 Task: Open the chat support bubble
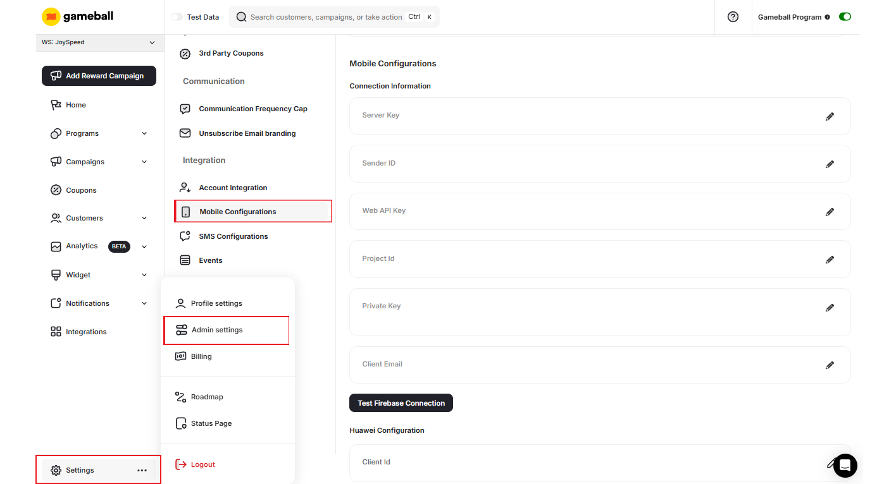pyautogui.click(x=845, y=466)
